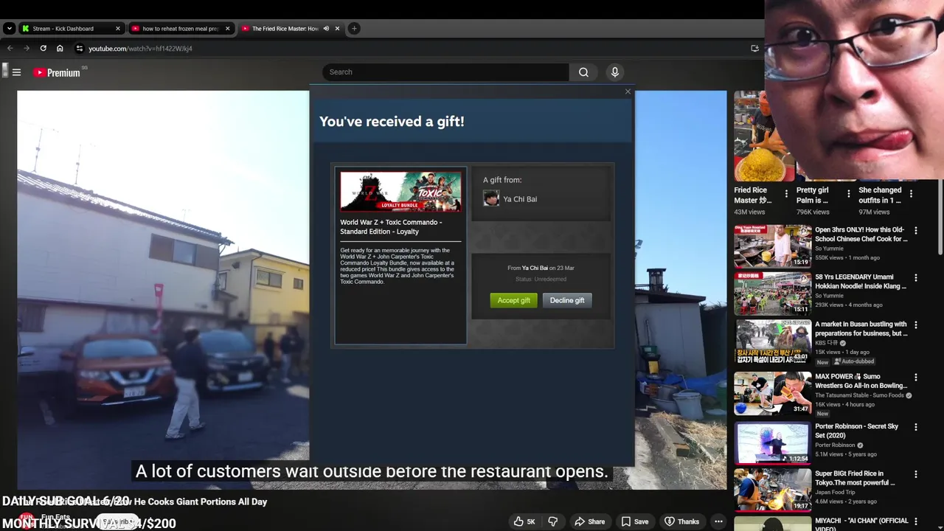Screen dimensions: 944x531
Task: View site information icon in address bar
Action: pos(80,49)
